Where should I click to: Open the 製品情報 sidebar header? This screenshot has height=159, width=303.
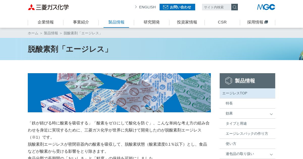click(x=247, y=81)
